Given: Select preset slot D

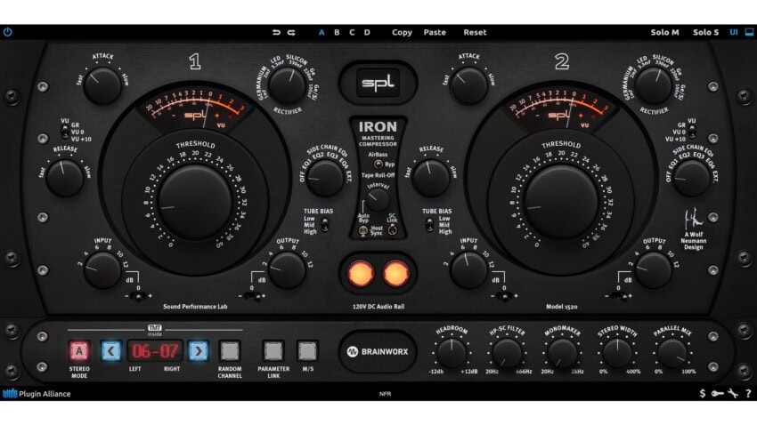Looking at the screenshot, I should [x=367, y=32].
